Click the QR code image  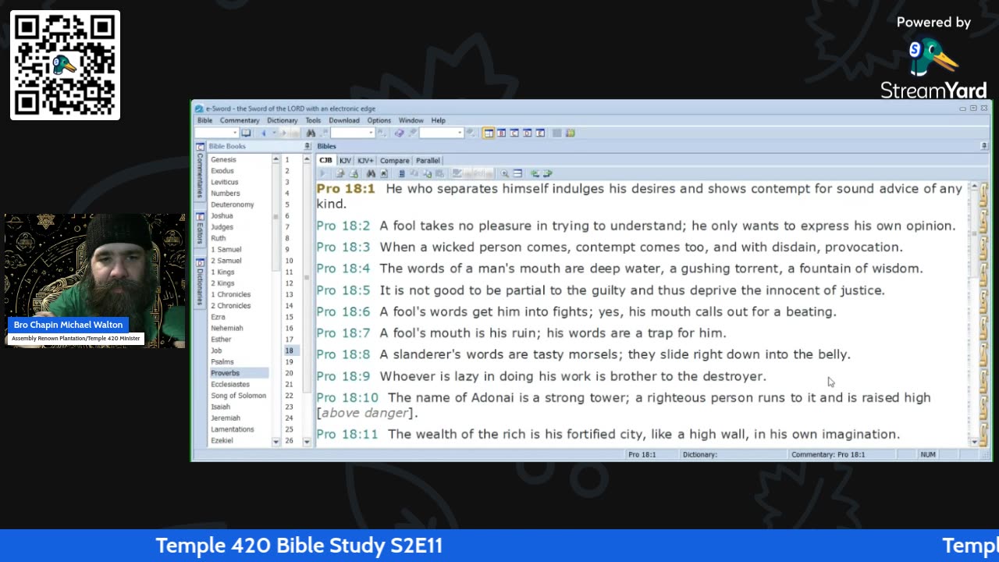pyautogui.click(x=65, y=65)
